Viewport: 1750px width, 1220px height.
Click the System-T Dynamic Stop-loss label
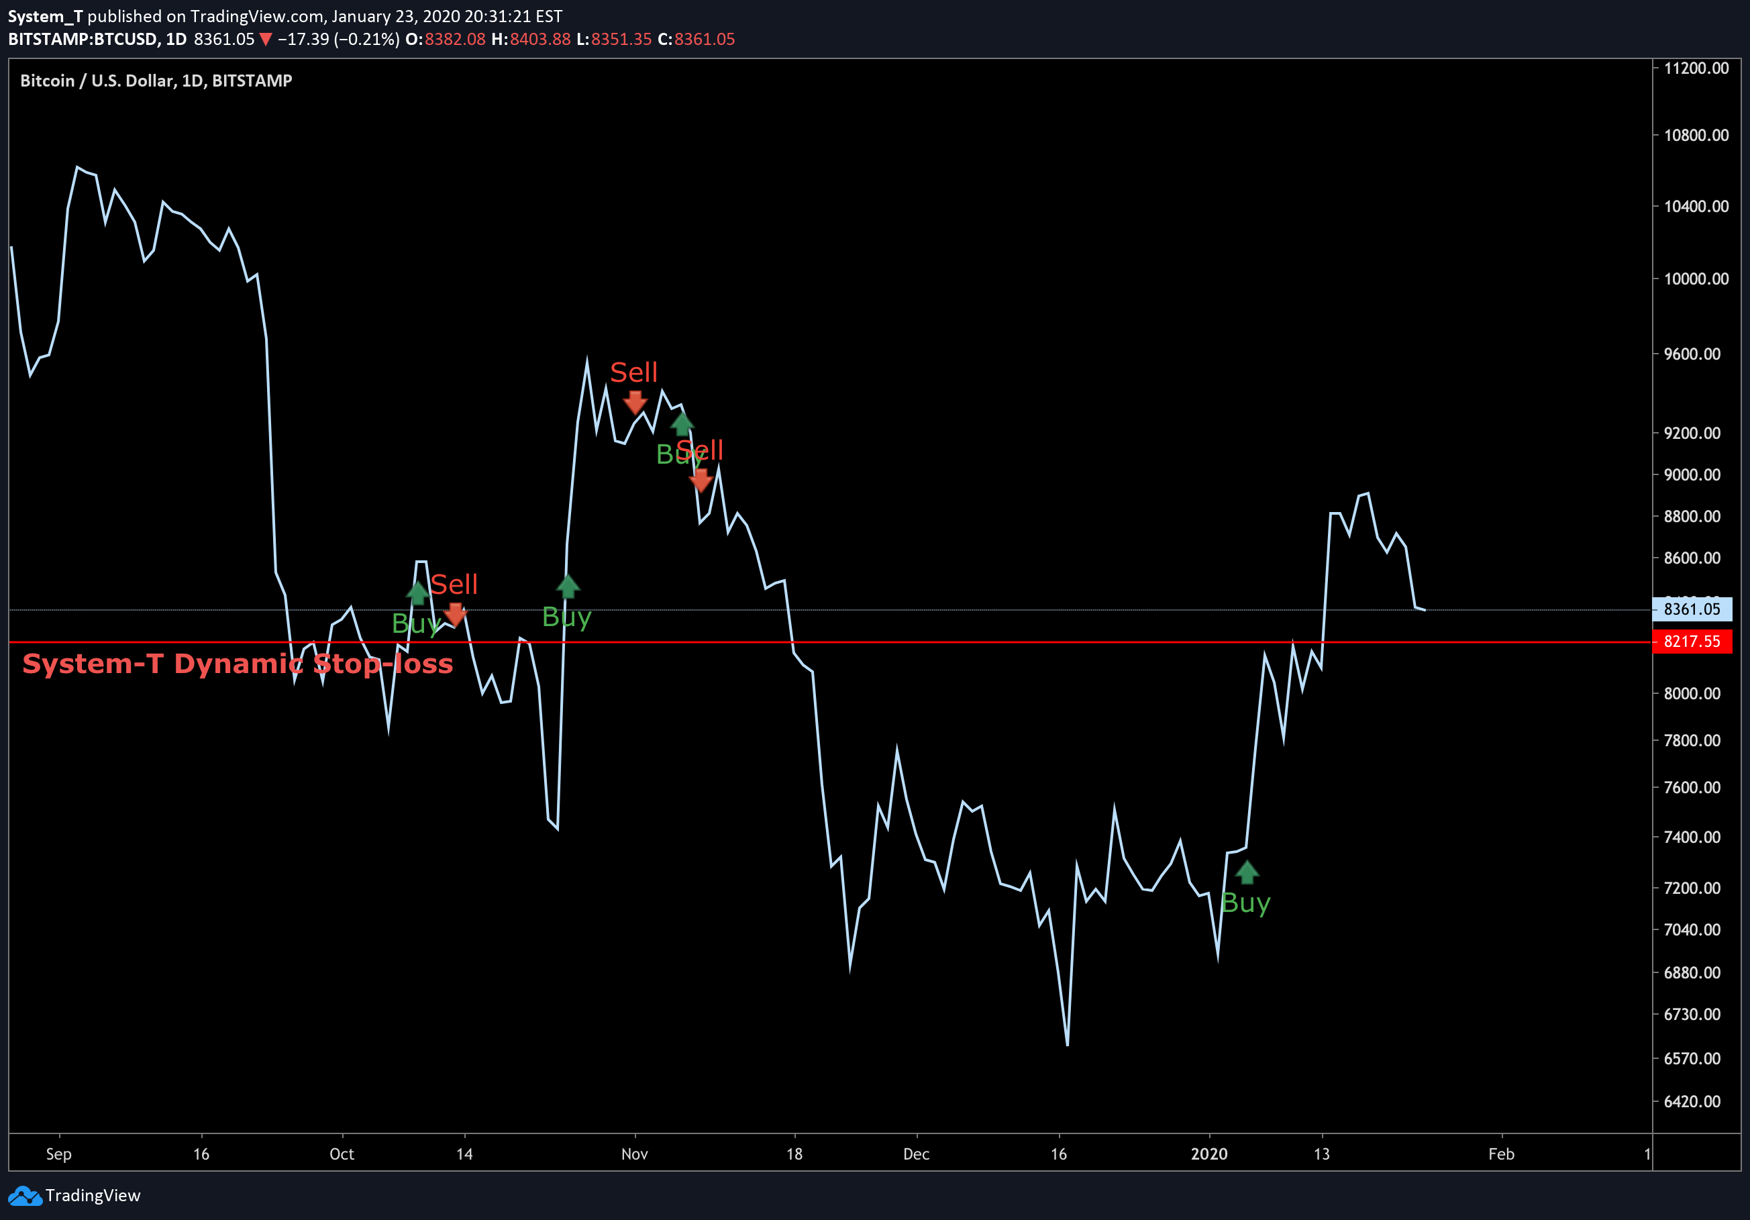pos(238,664)
